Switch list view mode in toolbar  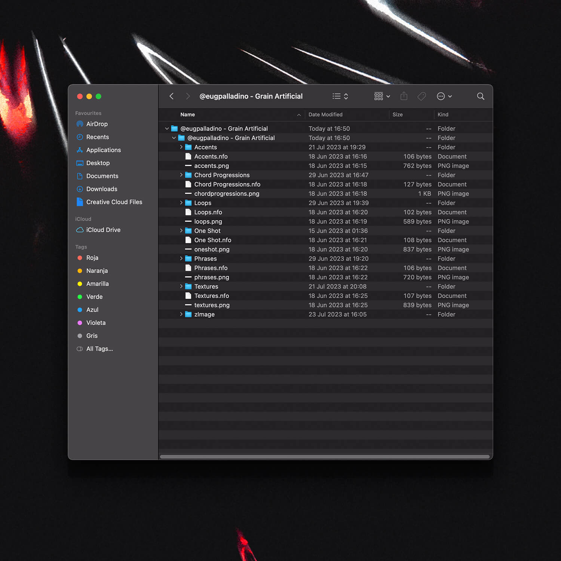(340, 96)
